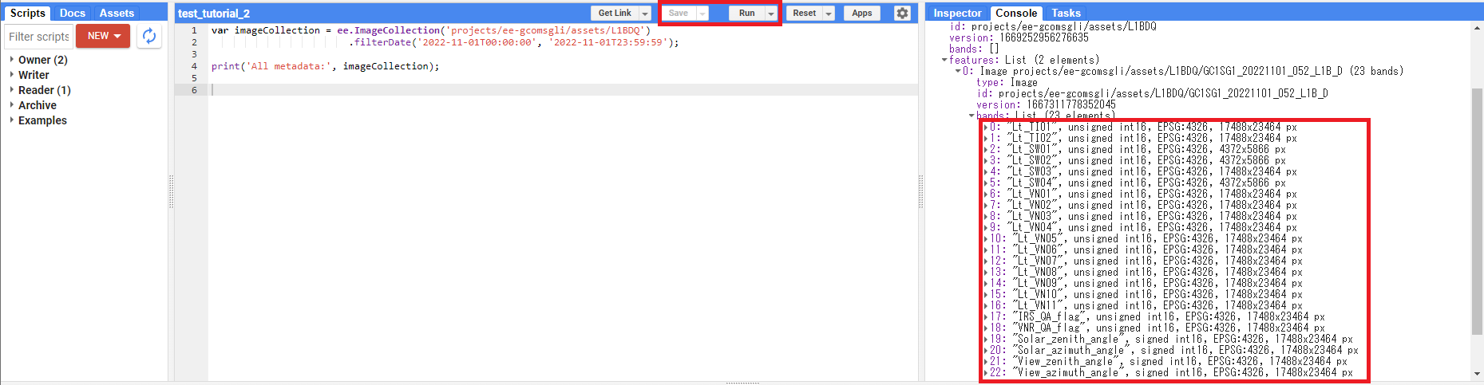
Task: Click the red NEW button
Action: [x=103, y=36]
